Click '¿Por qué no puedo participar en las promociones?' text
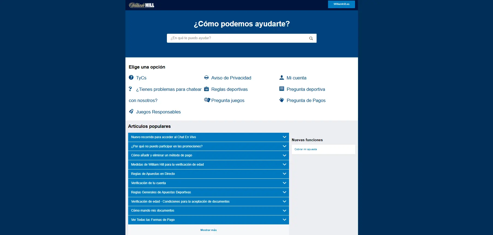 click(x=167, y=146)
